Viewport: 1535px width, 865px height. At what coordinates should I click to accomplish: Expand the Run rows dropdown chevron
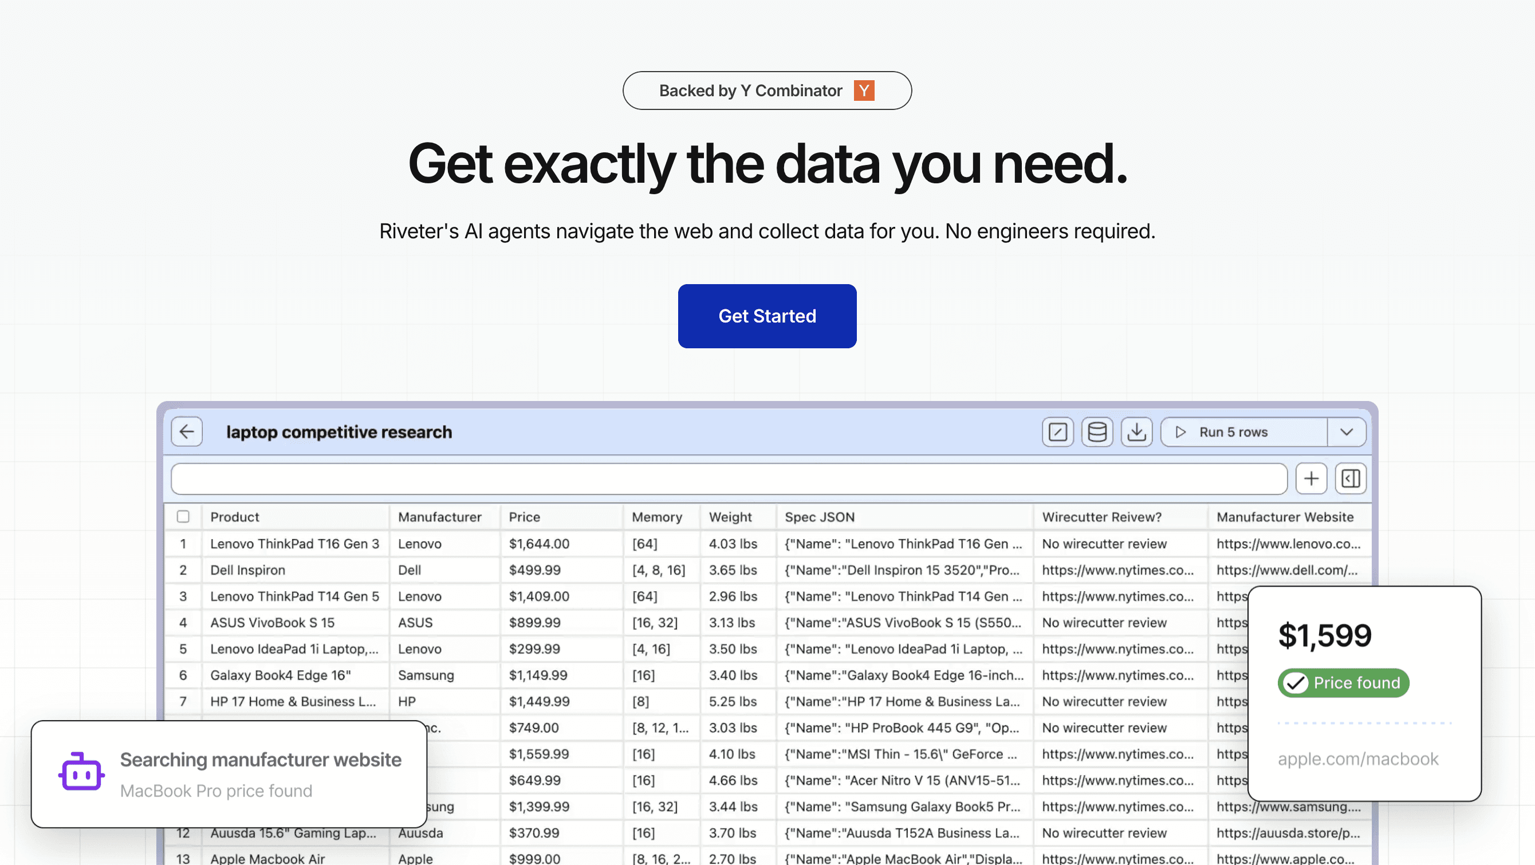pos(1346,431)
